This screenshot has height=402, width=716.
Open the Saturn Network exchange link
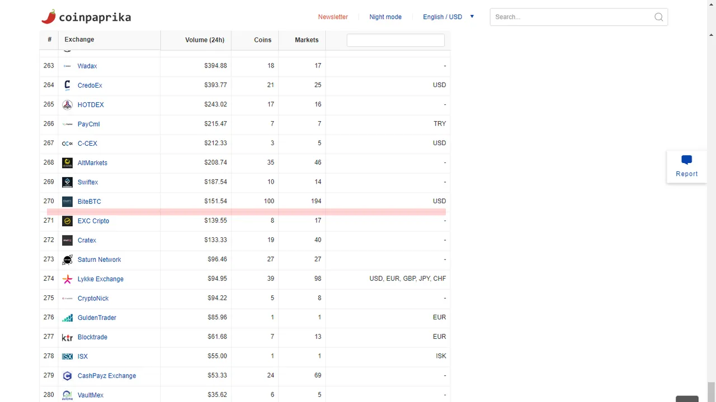pos(100,260)
